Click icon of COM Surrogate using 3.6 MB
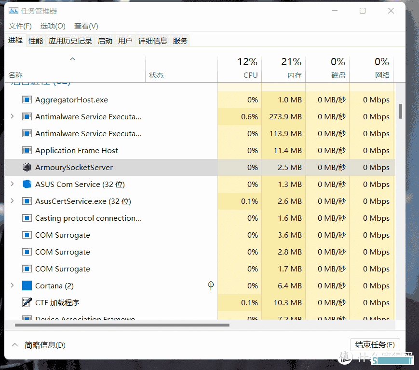Image resolution: width=419 pixels, height=370 pixels. tap(27, 235)
